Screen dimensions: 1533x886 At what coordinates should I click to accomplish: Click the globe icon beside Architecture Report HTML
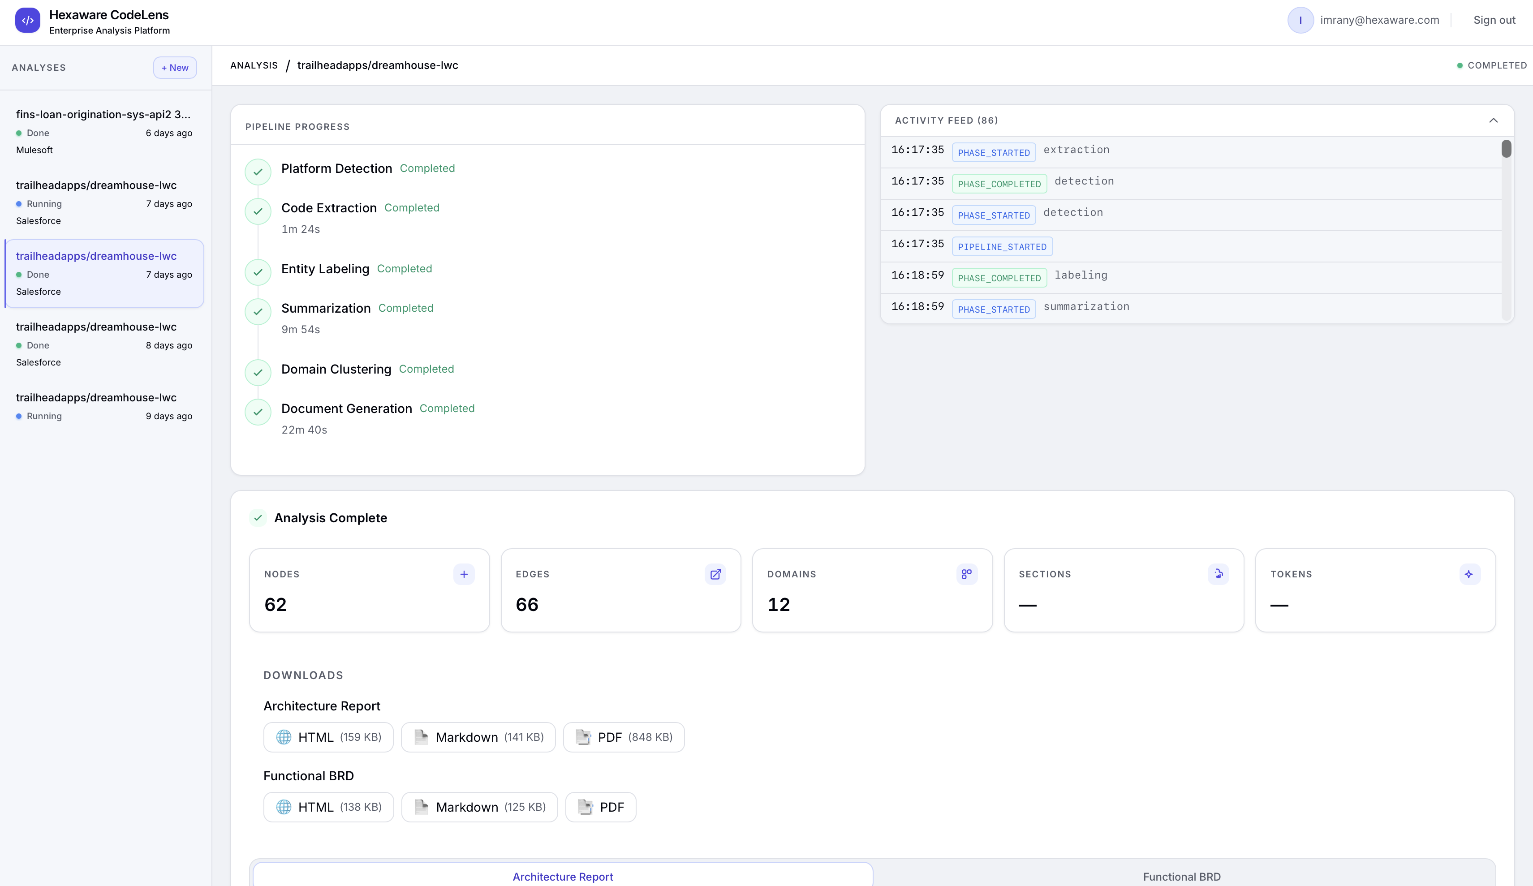(x=285, y=737)
